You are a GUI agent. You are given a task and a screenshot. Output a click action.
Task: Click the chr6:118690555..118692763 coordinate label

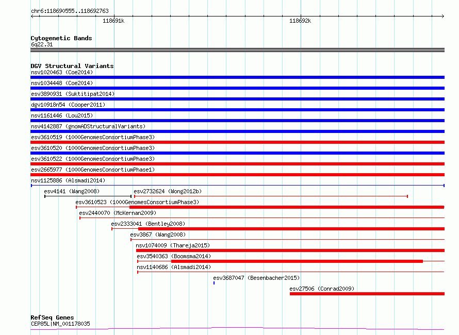70,11
